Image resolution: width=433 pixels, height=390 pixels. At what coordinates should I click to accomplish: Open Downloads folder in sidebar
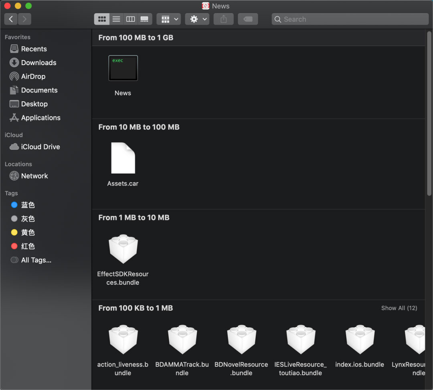pyautogui.click(x=38, y=63)
